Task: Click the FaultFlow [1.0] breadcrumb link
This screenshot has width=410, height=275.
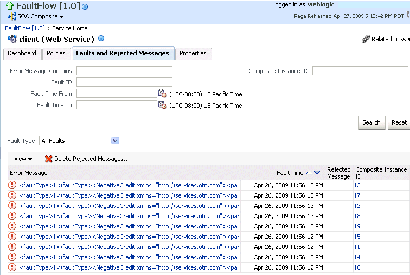Action: click(25, 28)
